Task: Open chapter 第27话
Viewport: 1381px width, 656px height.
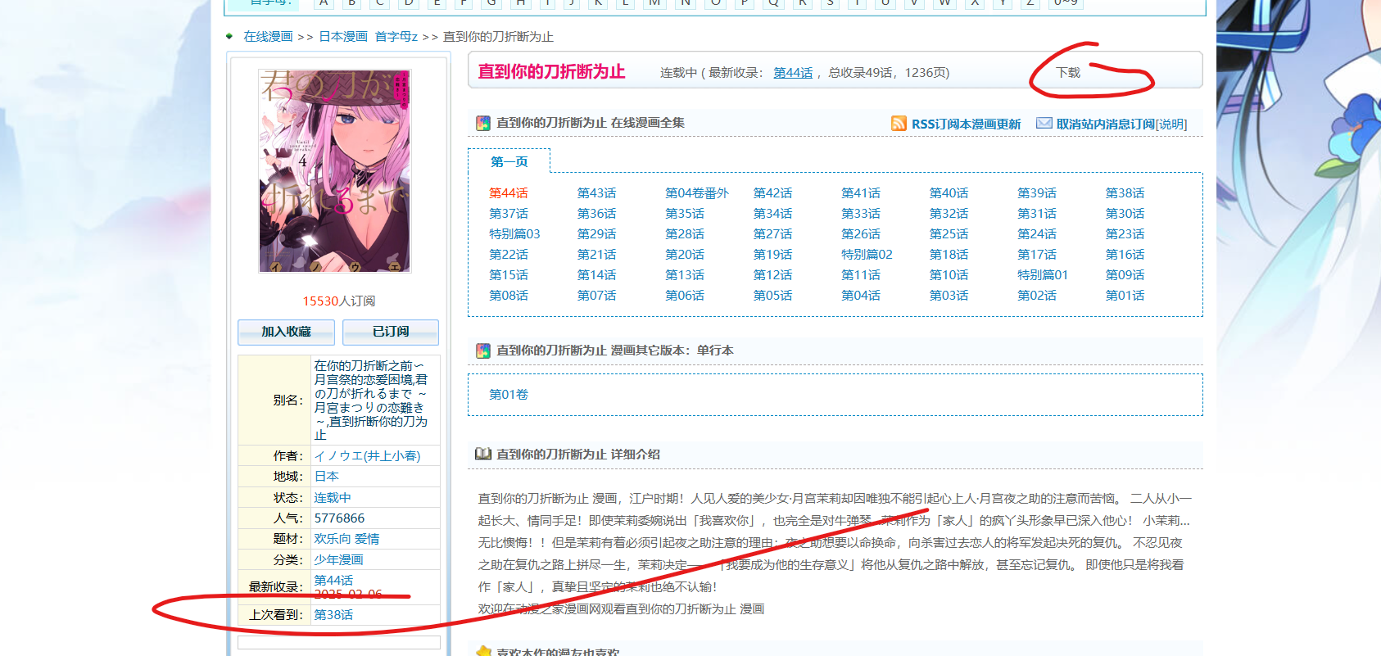Action: (772, 234)
